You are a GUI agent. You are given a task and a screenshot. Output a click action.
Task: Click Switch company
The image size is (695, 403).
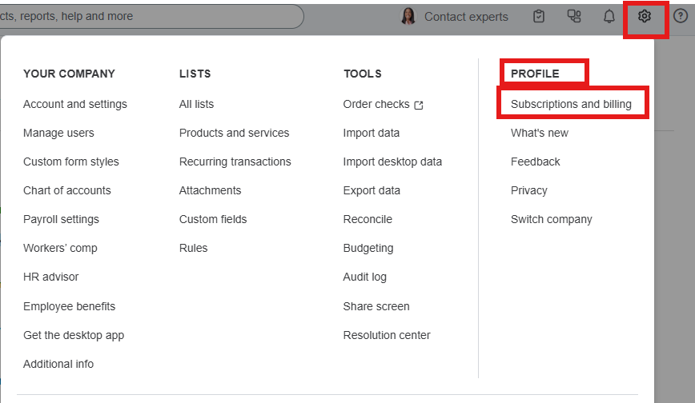[552, 219]
